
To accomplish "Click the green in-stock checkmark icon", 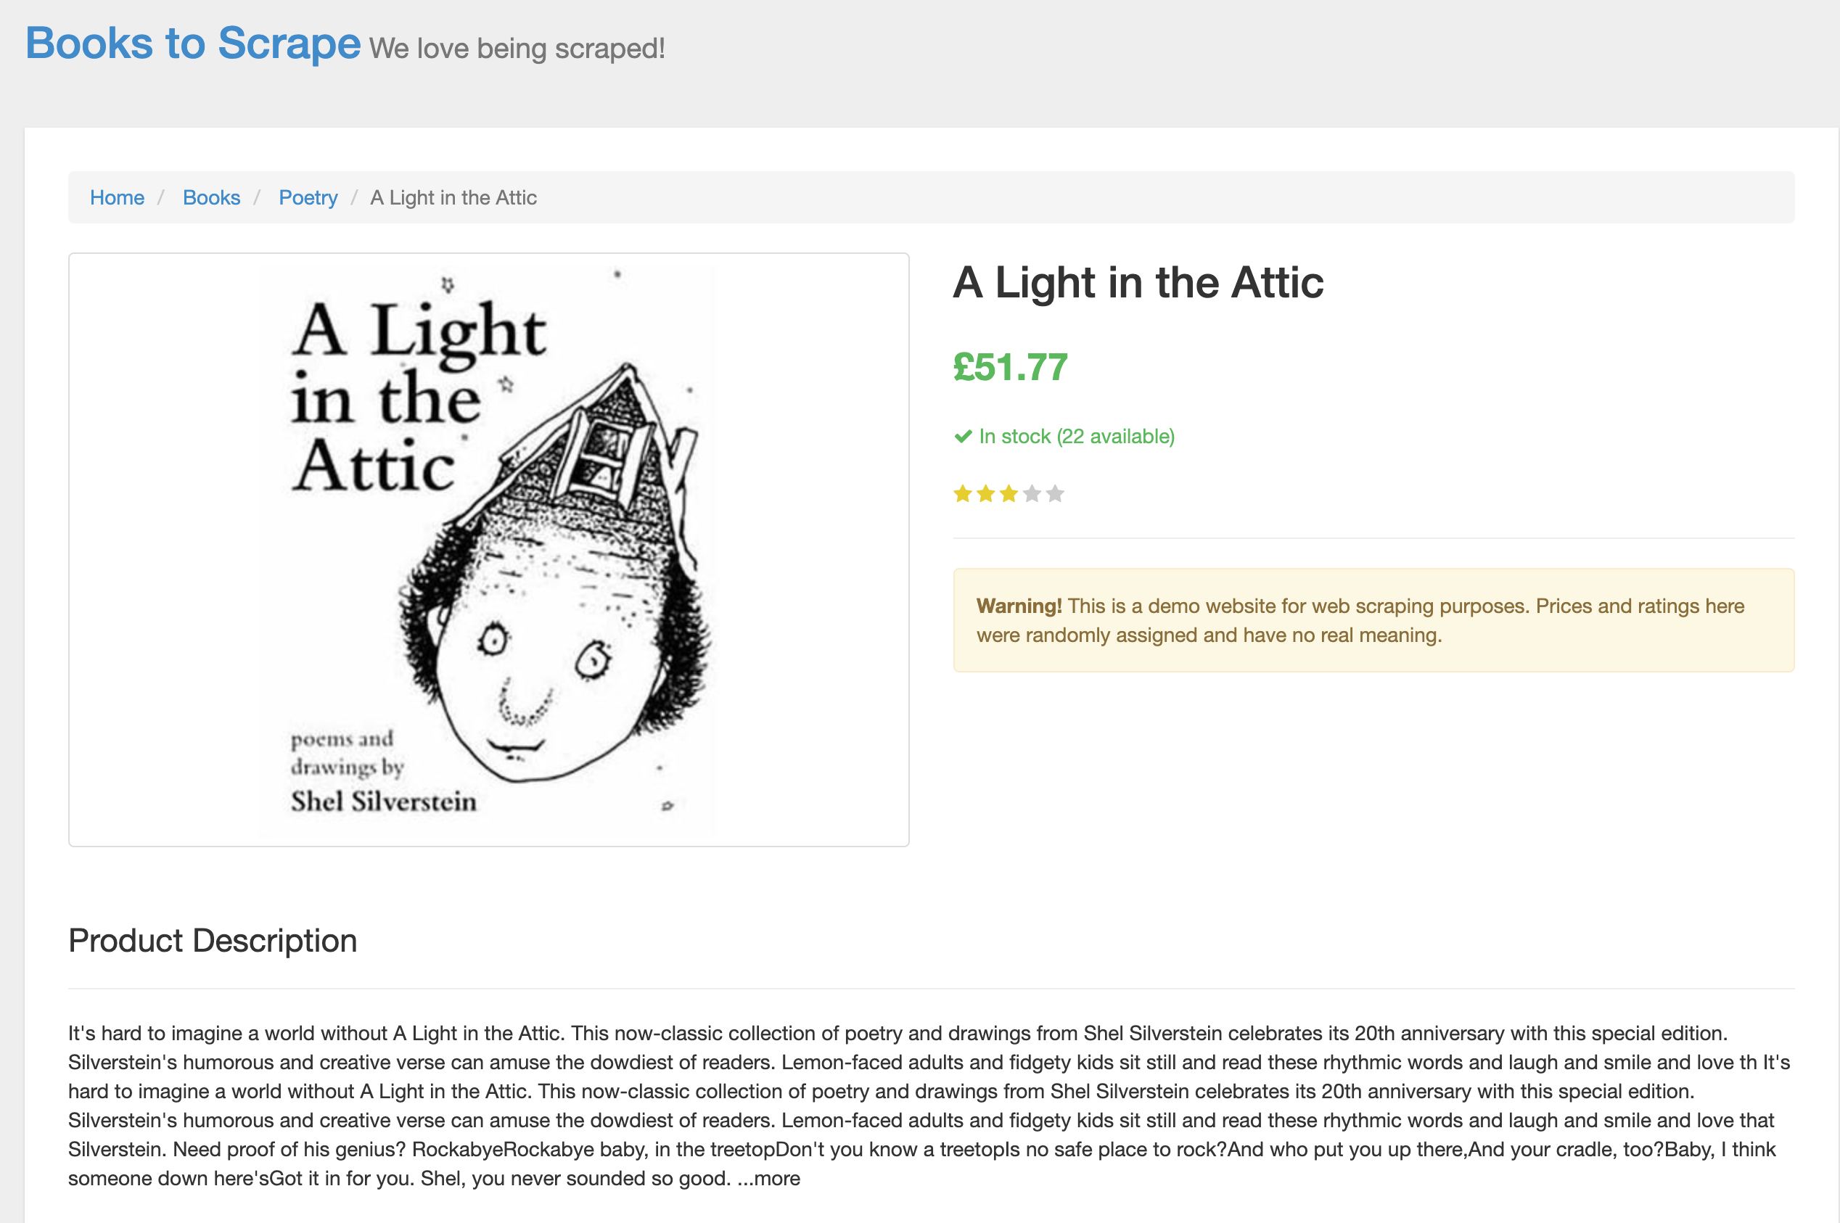I will (x=963, y=437).
